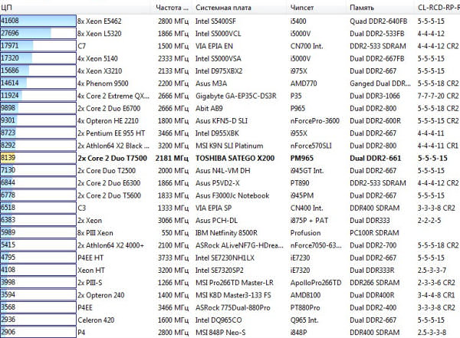Click the Profusion chipset cell
This screenshot has height=338, width=460.
click(305, 233)
